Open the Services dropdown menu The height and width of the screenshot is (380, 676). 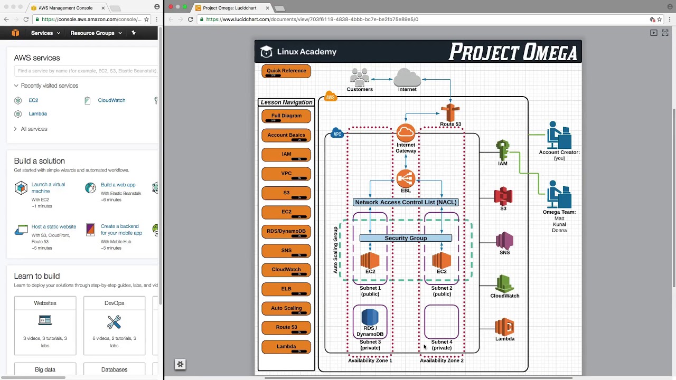point(45,33)
